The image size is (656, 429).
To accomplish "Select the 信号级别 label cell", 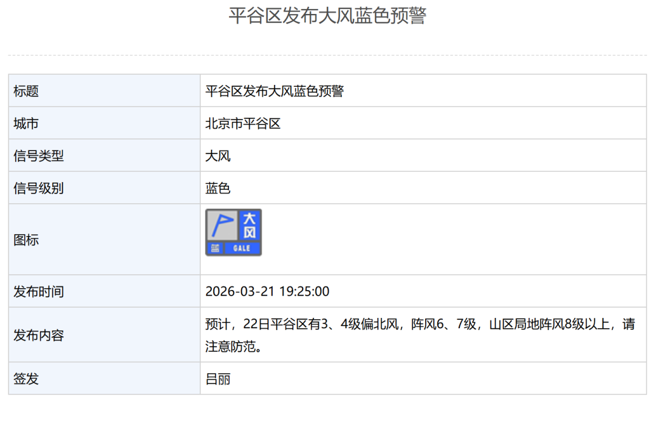I will coord(38,188).
